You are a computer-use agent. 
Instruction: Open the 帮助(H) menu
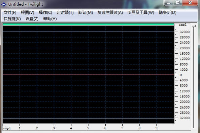50,19
